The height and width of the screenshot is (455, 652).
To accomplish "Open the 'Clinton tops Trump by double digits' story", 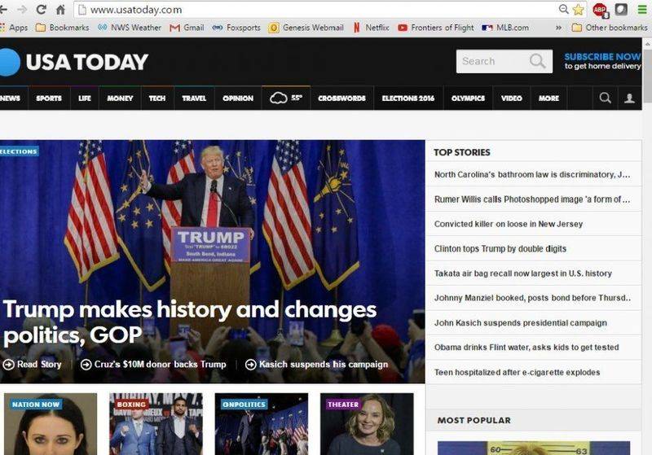I will [500, 249].
